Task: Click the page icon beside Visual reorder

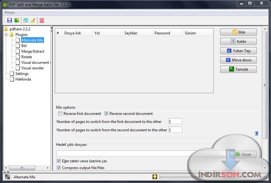Action: [x=18, y=68]
